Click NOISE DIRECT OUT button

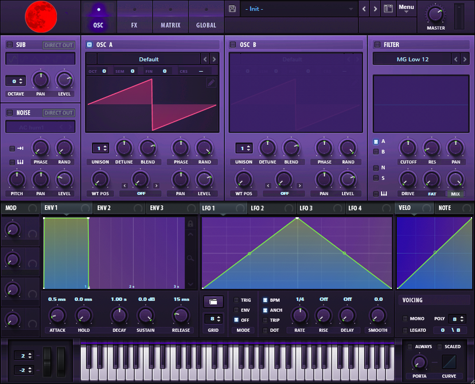pos(59,113)
